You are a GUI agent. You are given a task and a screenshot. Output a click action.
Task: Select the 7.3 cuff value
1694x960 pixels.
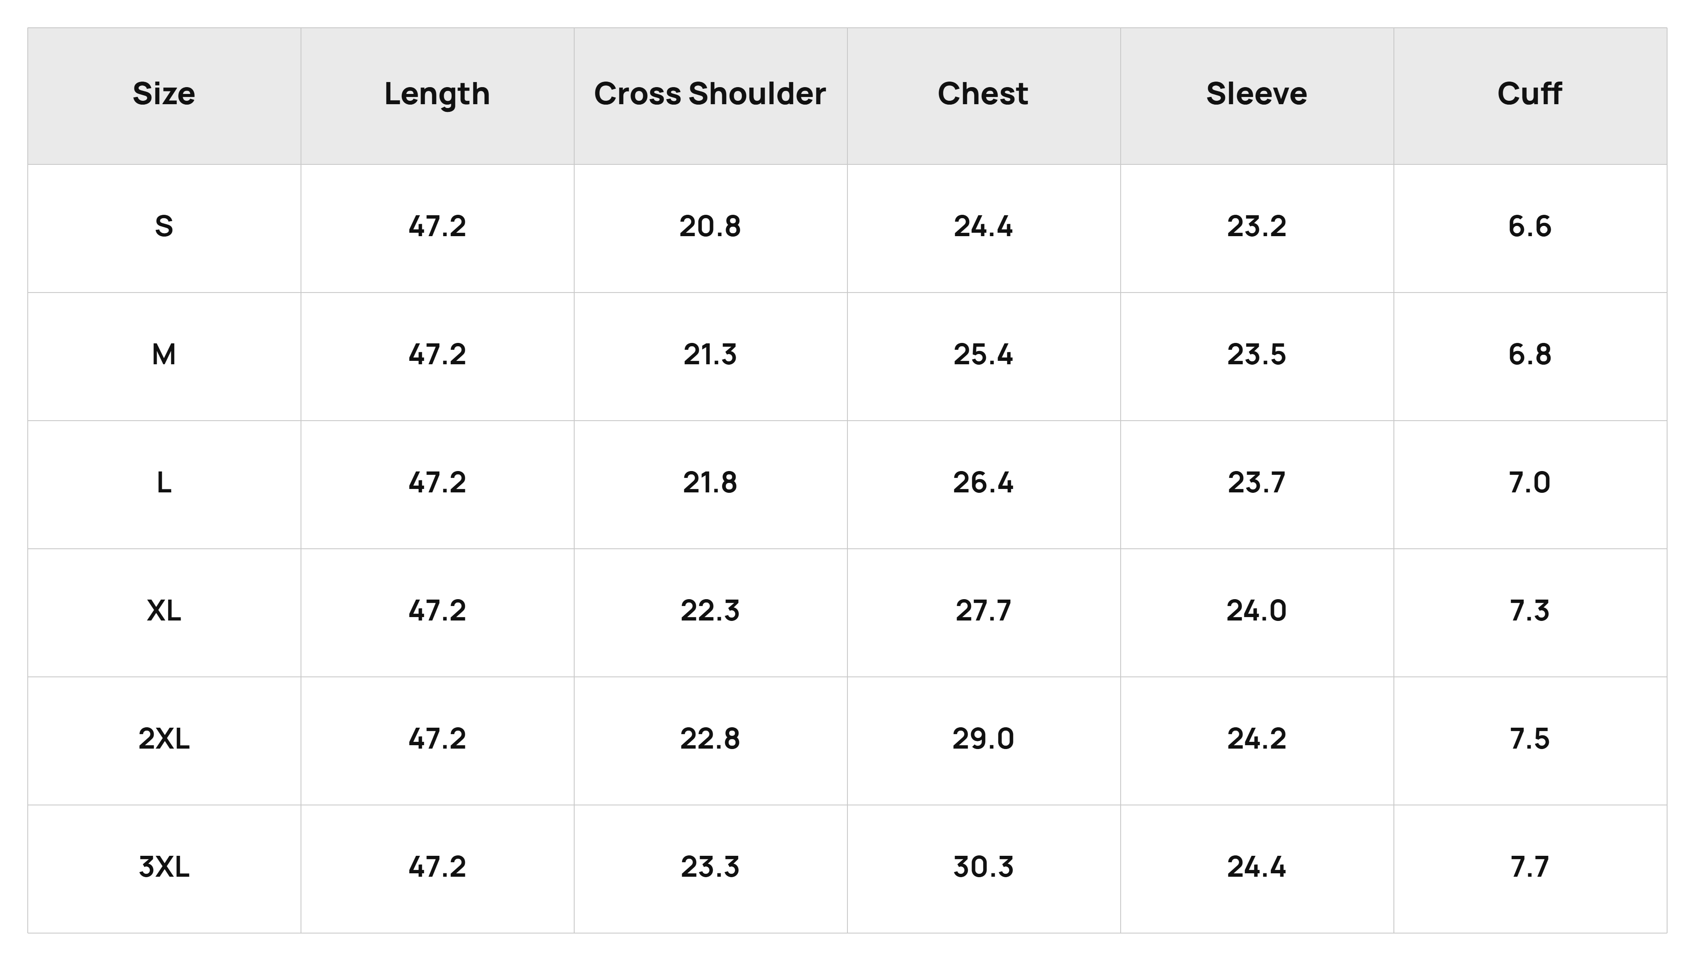(x=1529, y=611)
